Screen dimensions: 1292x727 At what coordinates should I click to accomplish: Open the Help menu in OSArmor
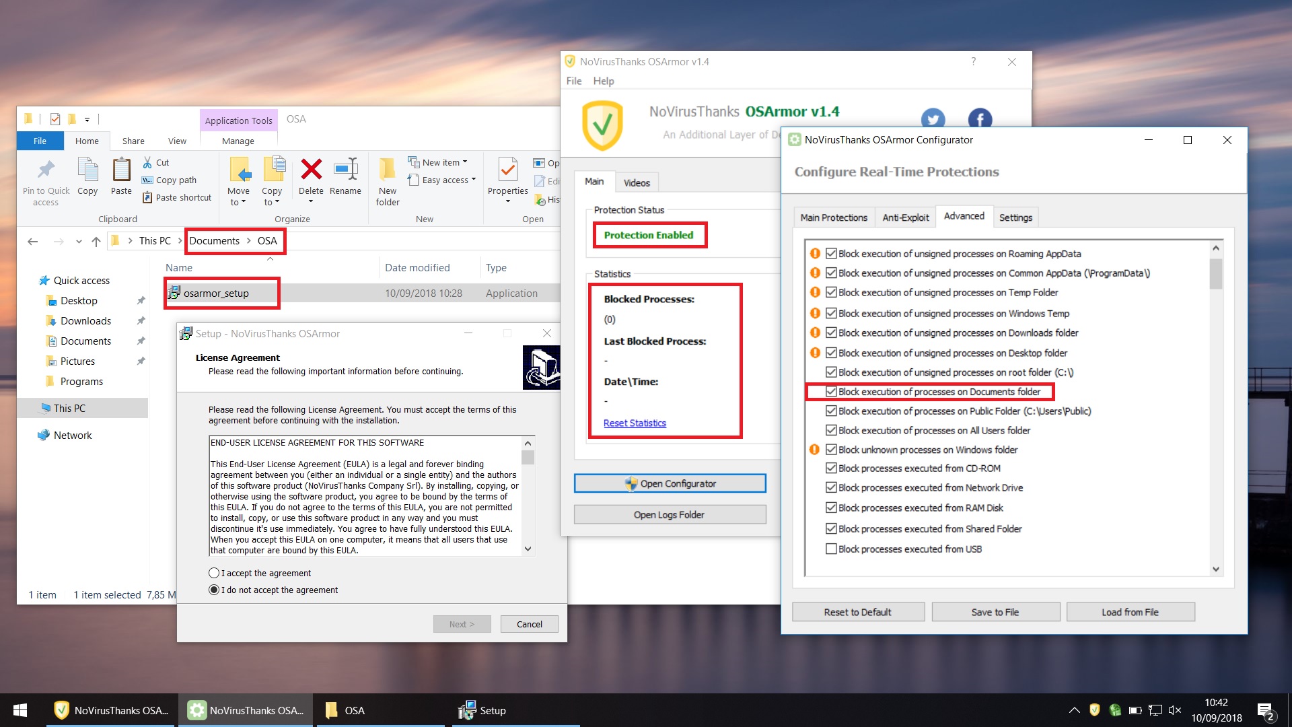click(603, 81)
